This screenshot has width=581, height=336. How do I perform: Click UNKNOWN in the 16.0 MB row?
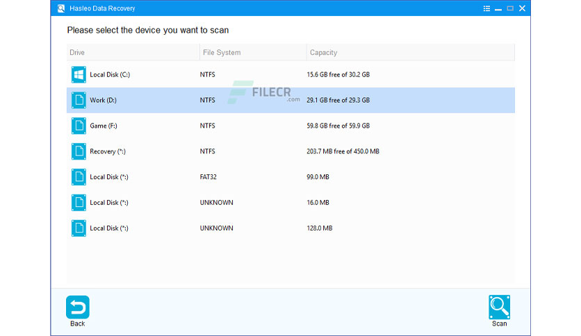pyautogui.click(x=216, y=203)
